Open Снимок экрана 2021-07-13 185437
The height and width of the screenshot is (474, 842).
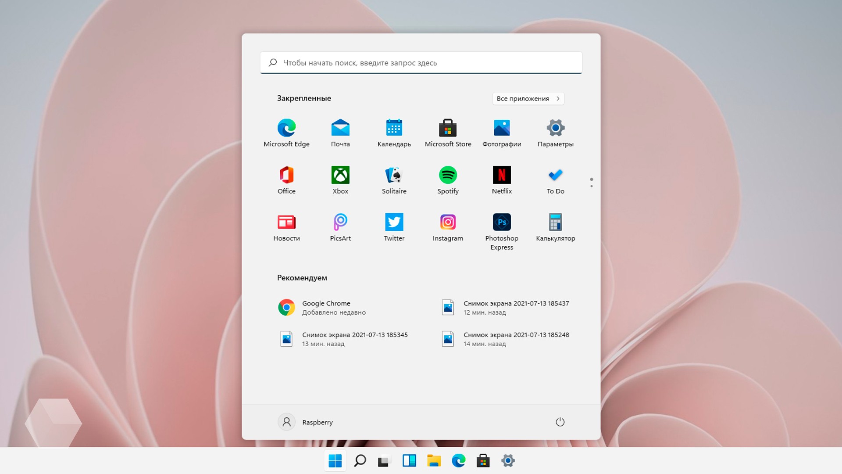click(507, 308)
